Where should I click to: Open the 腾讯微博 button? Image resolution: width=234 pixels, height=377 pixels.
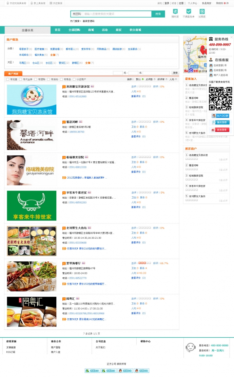tap(220, 122)
